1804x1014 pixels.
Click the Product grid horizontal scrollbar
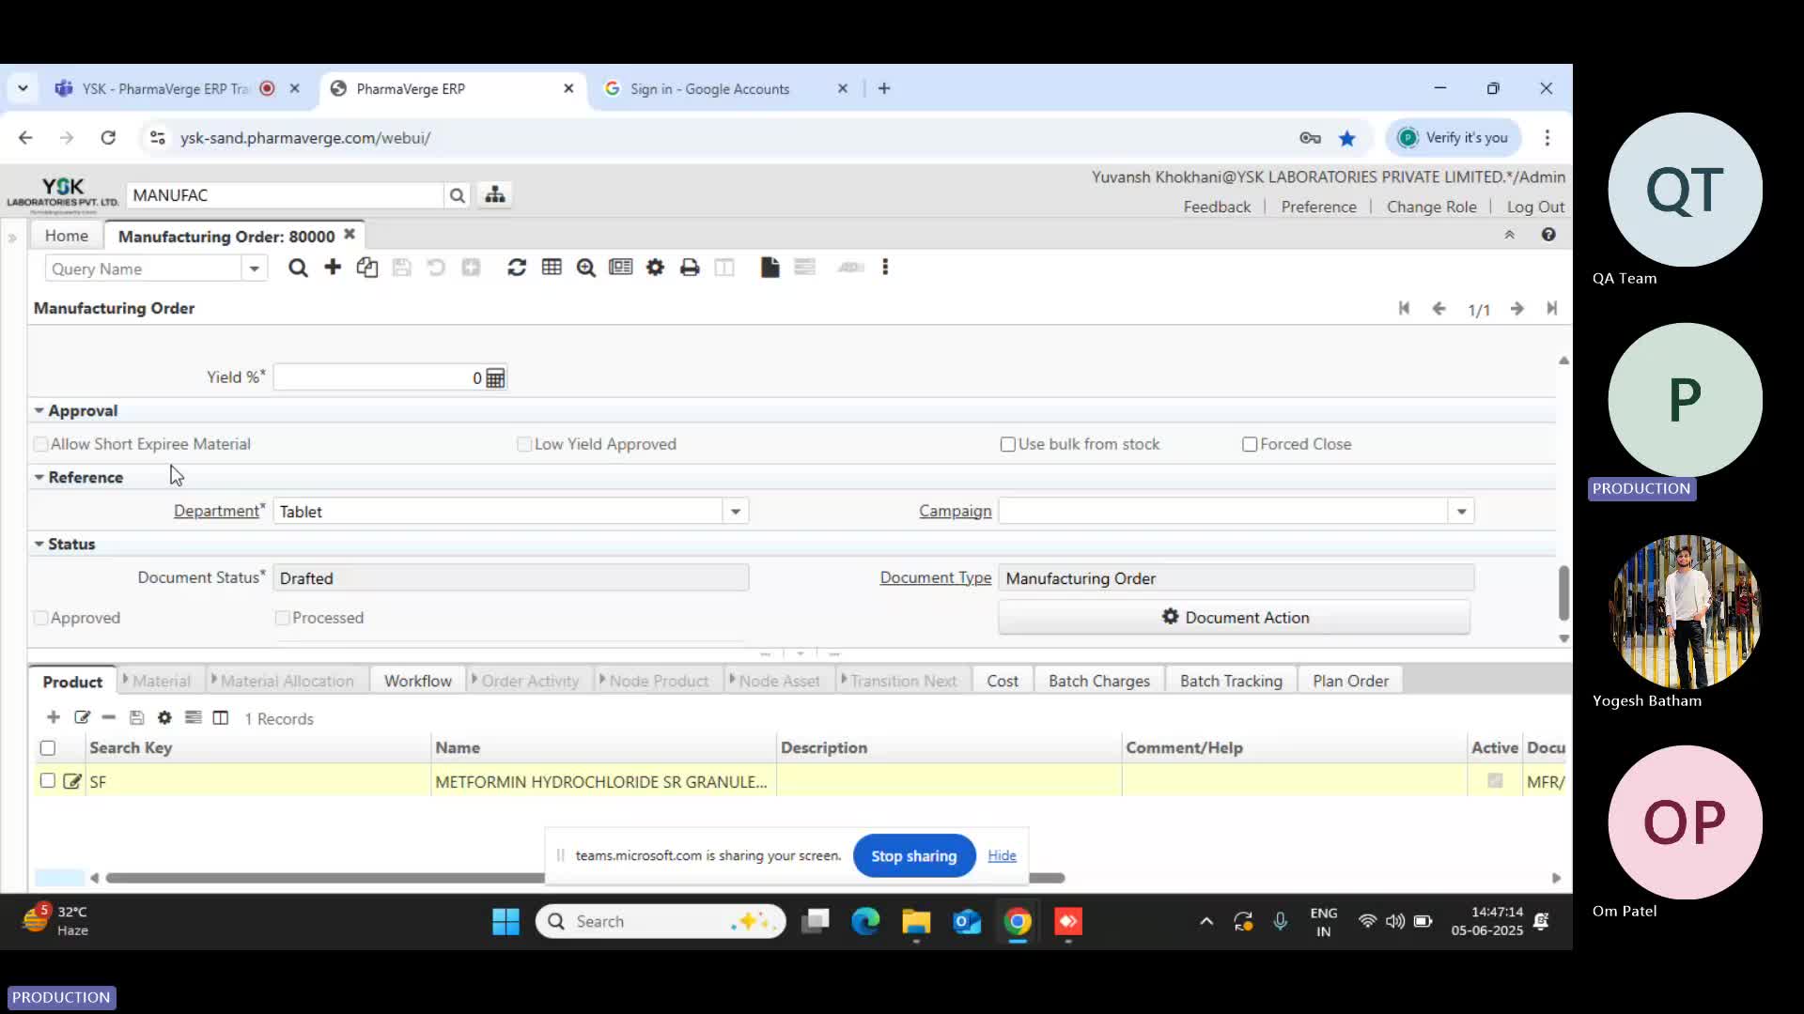point(584,878)
